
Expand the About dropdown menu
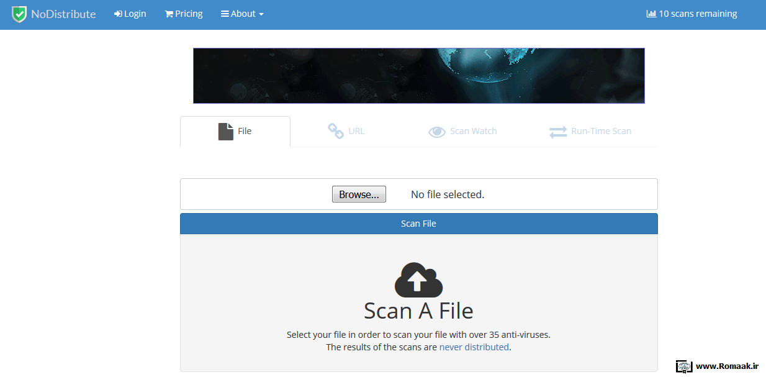[242, 14]
